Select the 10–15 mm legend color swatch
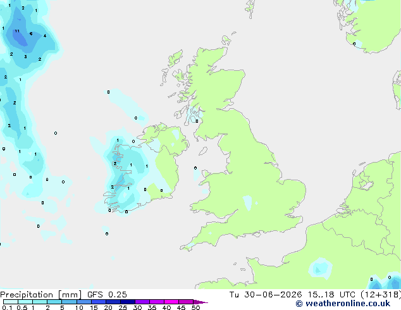Screen dimensions: 401x310 coord(83,302)
